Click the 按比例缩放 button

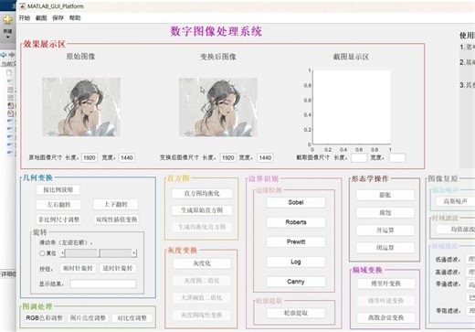tap(58, 190)
